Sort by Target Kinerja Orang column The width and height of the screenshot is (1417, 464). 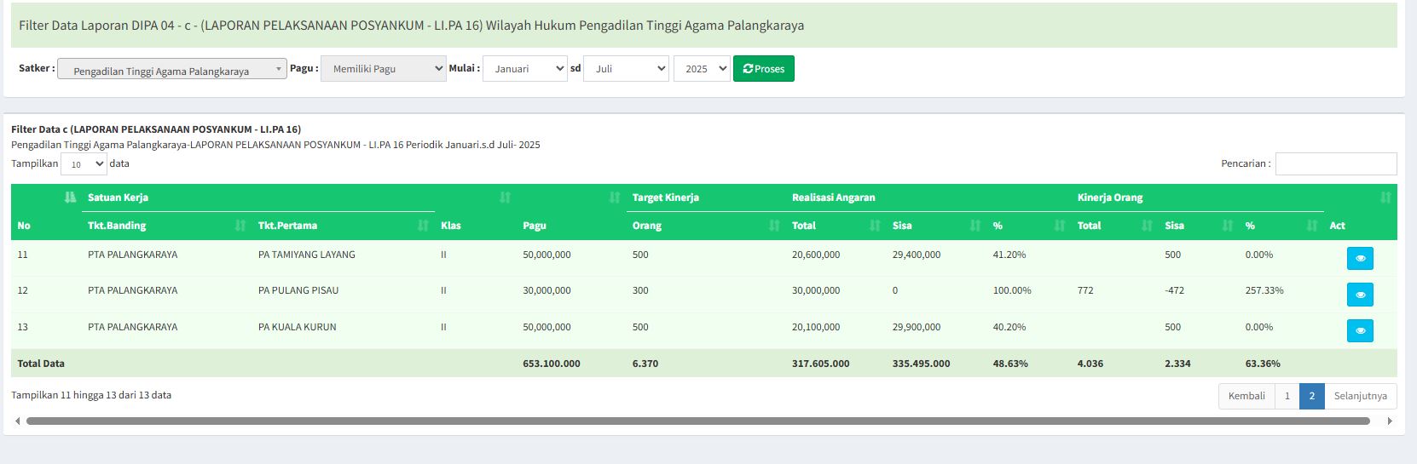773,226
